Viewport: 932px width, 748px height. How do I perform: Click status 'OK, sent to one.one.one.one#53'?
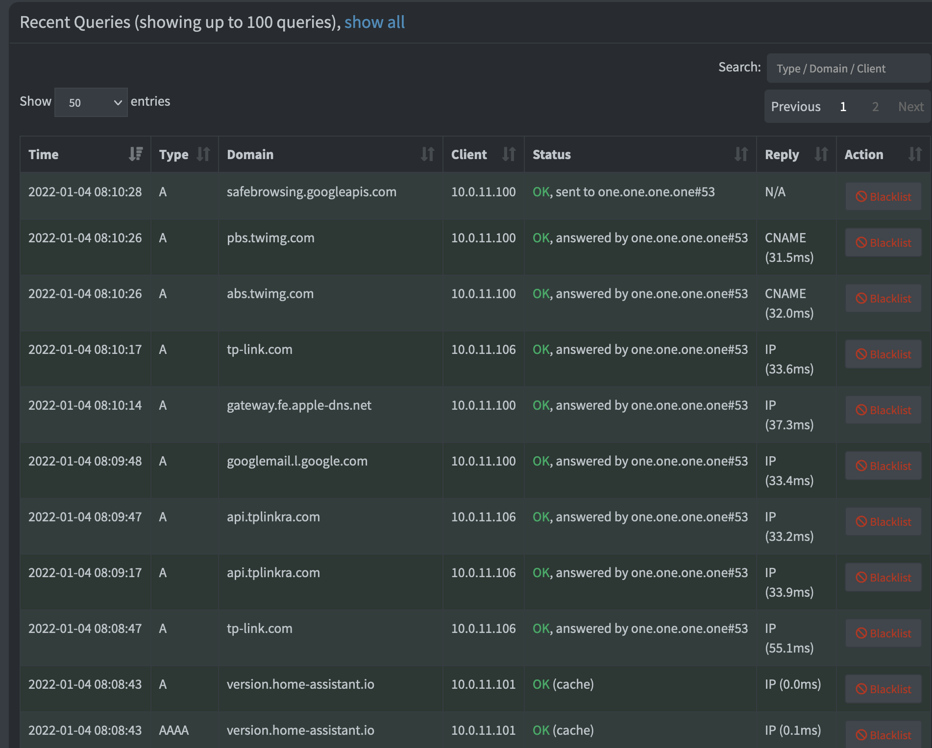tap(624, 192)
